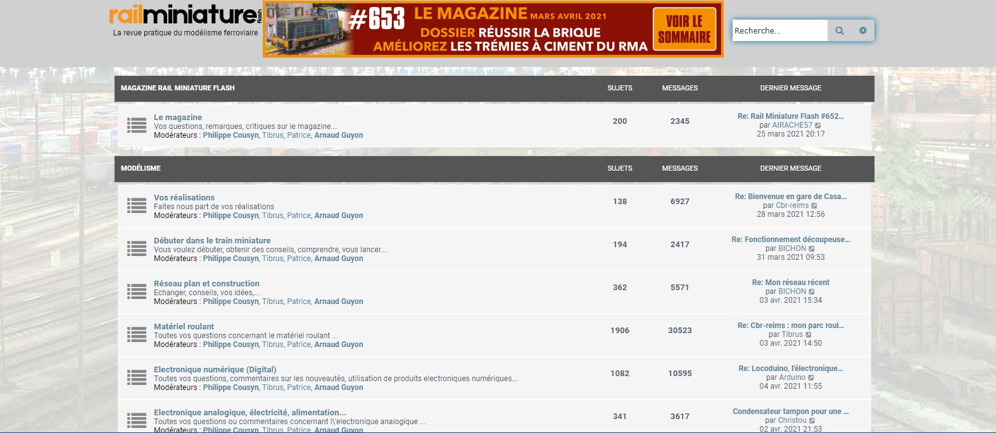Click the Réseau plan et construction row icon

pyautogui.click(x=137, y=291)
